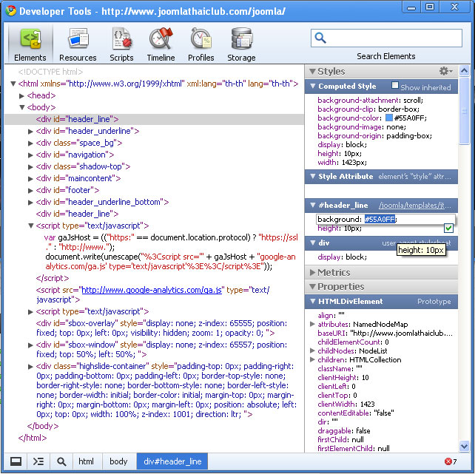This screenshot has height=474, width=475.
Task: Expand the header_underline div
Action: pyautogui.click(x=30, y=131)
